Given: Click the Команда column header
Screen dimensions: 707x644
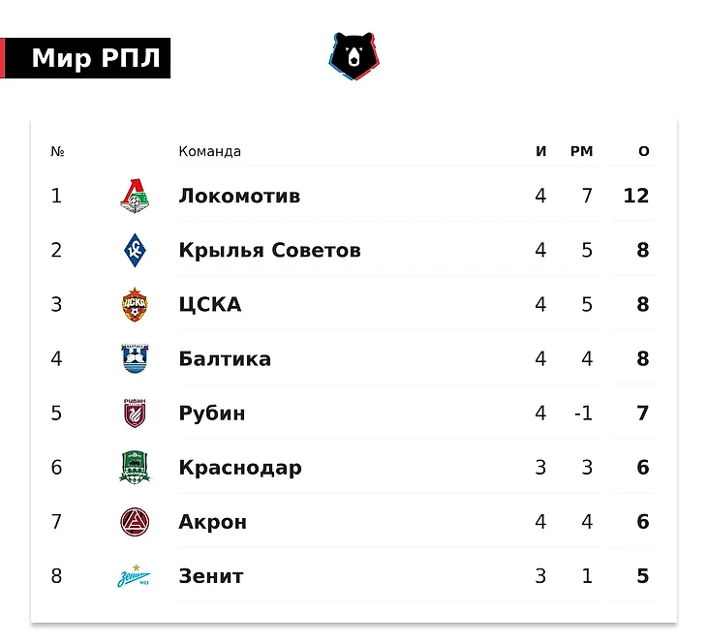Looking at the screenshot, I should point(209,152).
